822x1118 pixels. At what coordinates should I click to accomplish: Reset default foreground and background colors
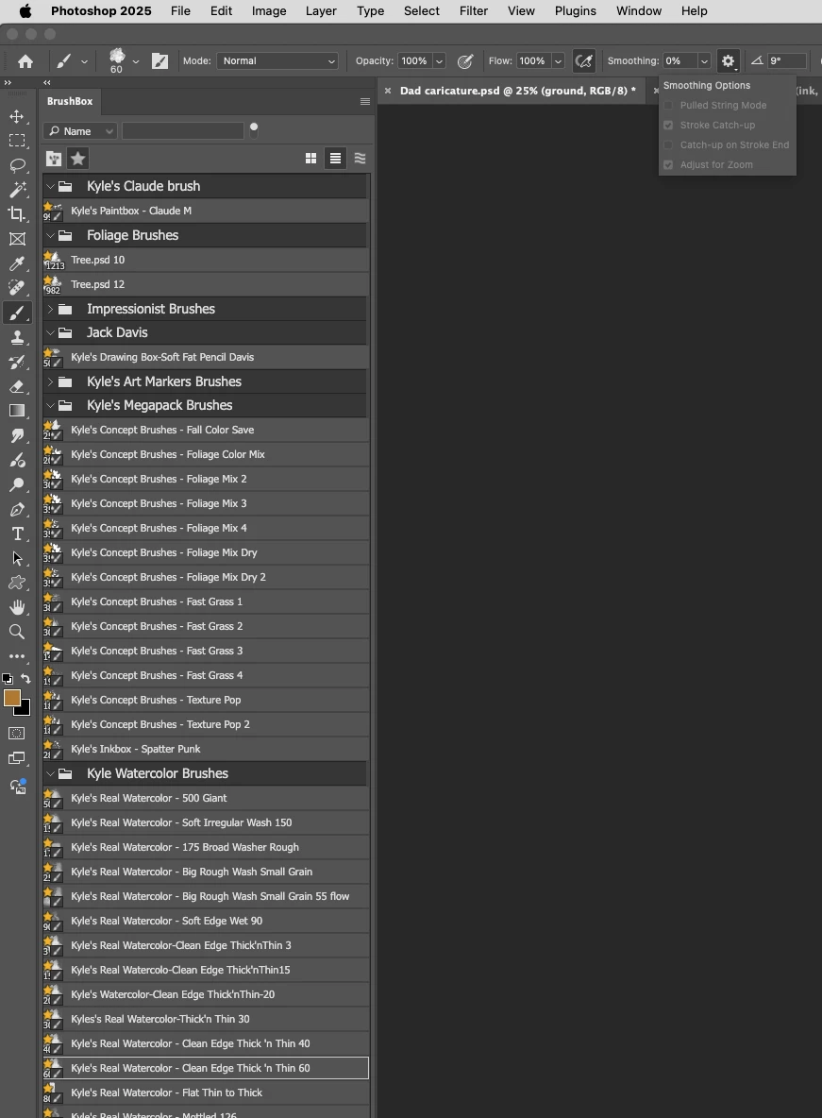point(8,679)
